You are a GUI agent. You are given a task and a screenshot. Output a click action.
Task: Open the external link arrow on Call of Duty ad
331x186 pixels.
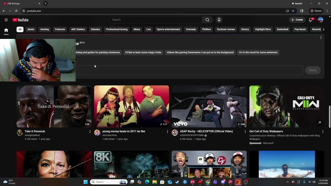click(x=319, y=123)
